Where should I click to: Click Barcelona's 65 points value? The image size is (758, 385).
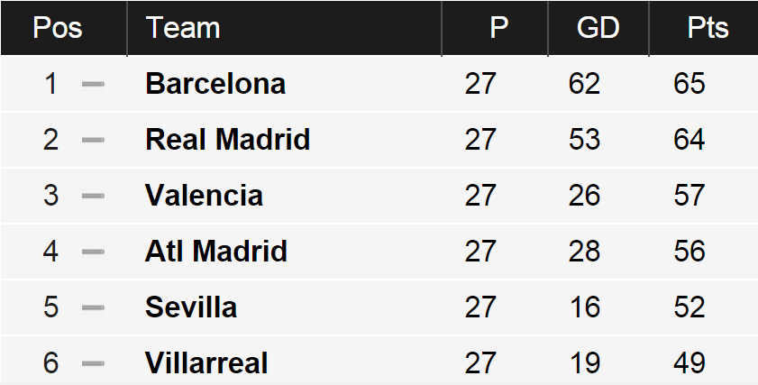[690, 84]
